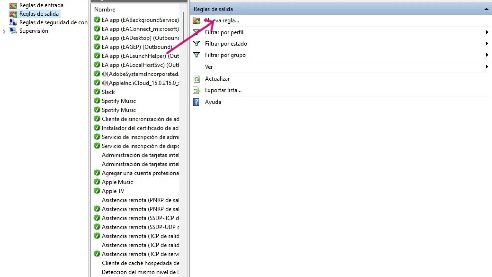Click the Supervisión monitor icon
The height and width of the screenshot is (277, 492).
pos(13,31)
